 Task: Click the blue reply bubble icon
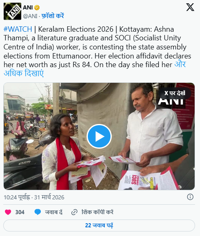pyautogui.click(x=38, y=212)
